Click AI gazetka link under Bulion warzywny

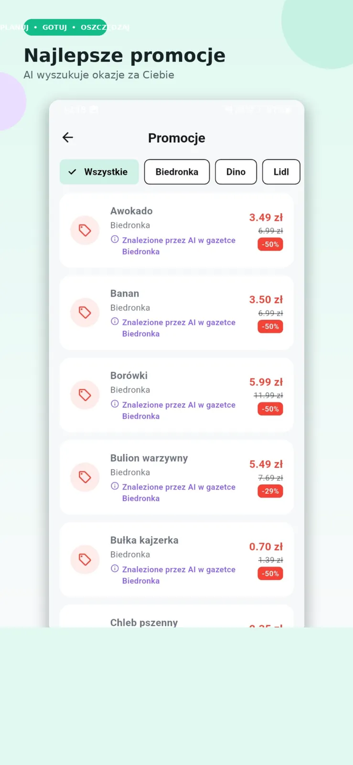[179, 492]
